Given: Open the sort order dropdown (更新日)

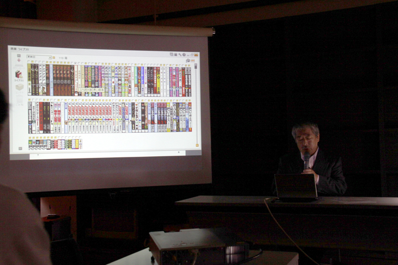Looking at the screenshot, I should click(39, 57).
